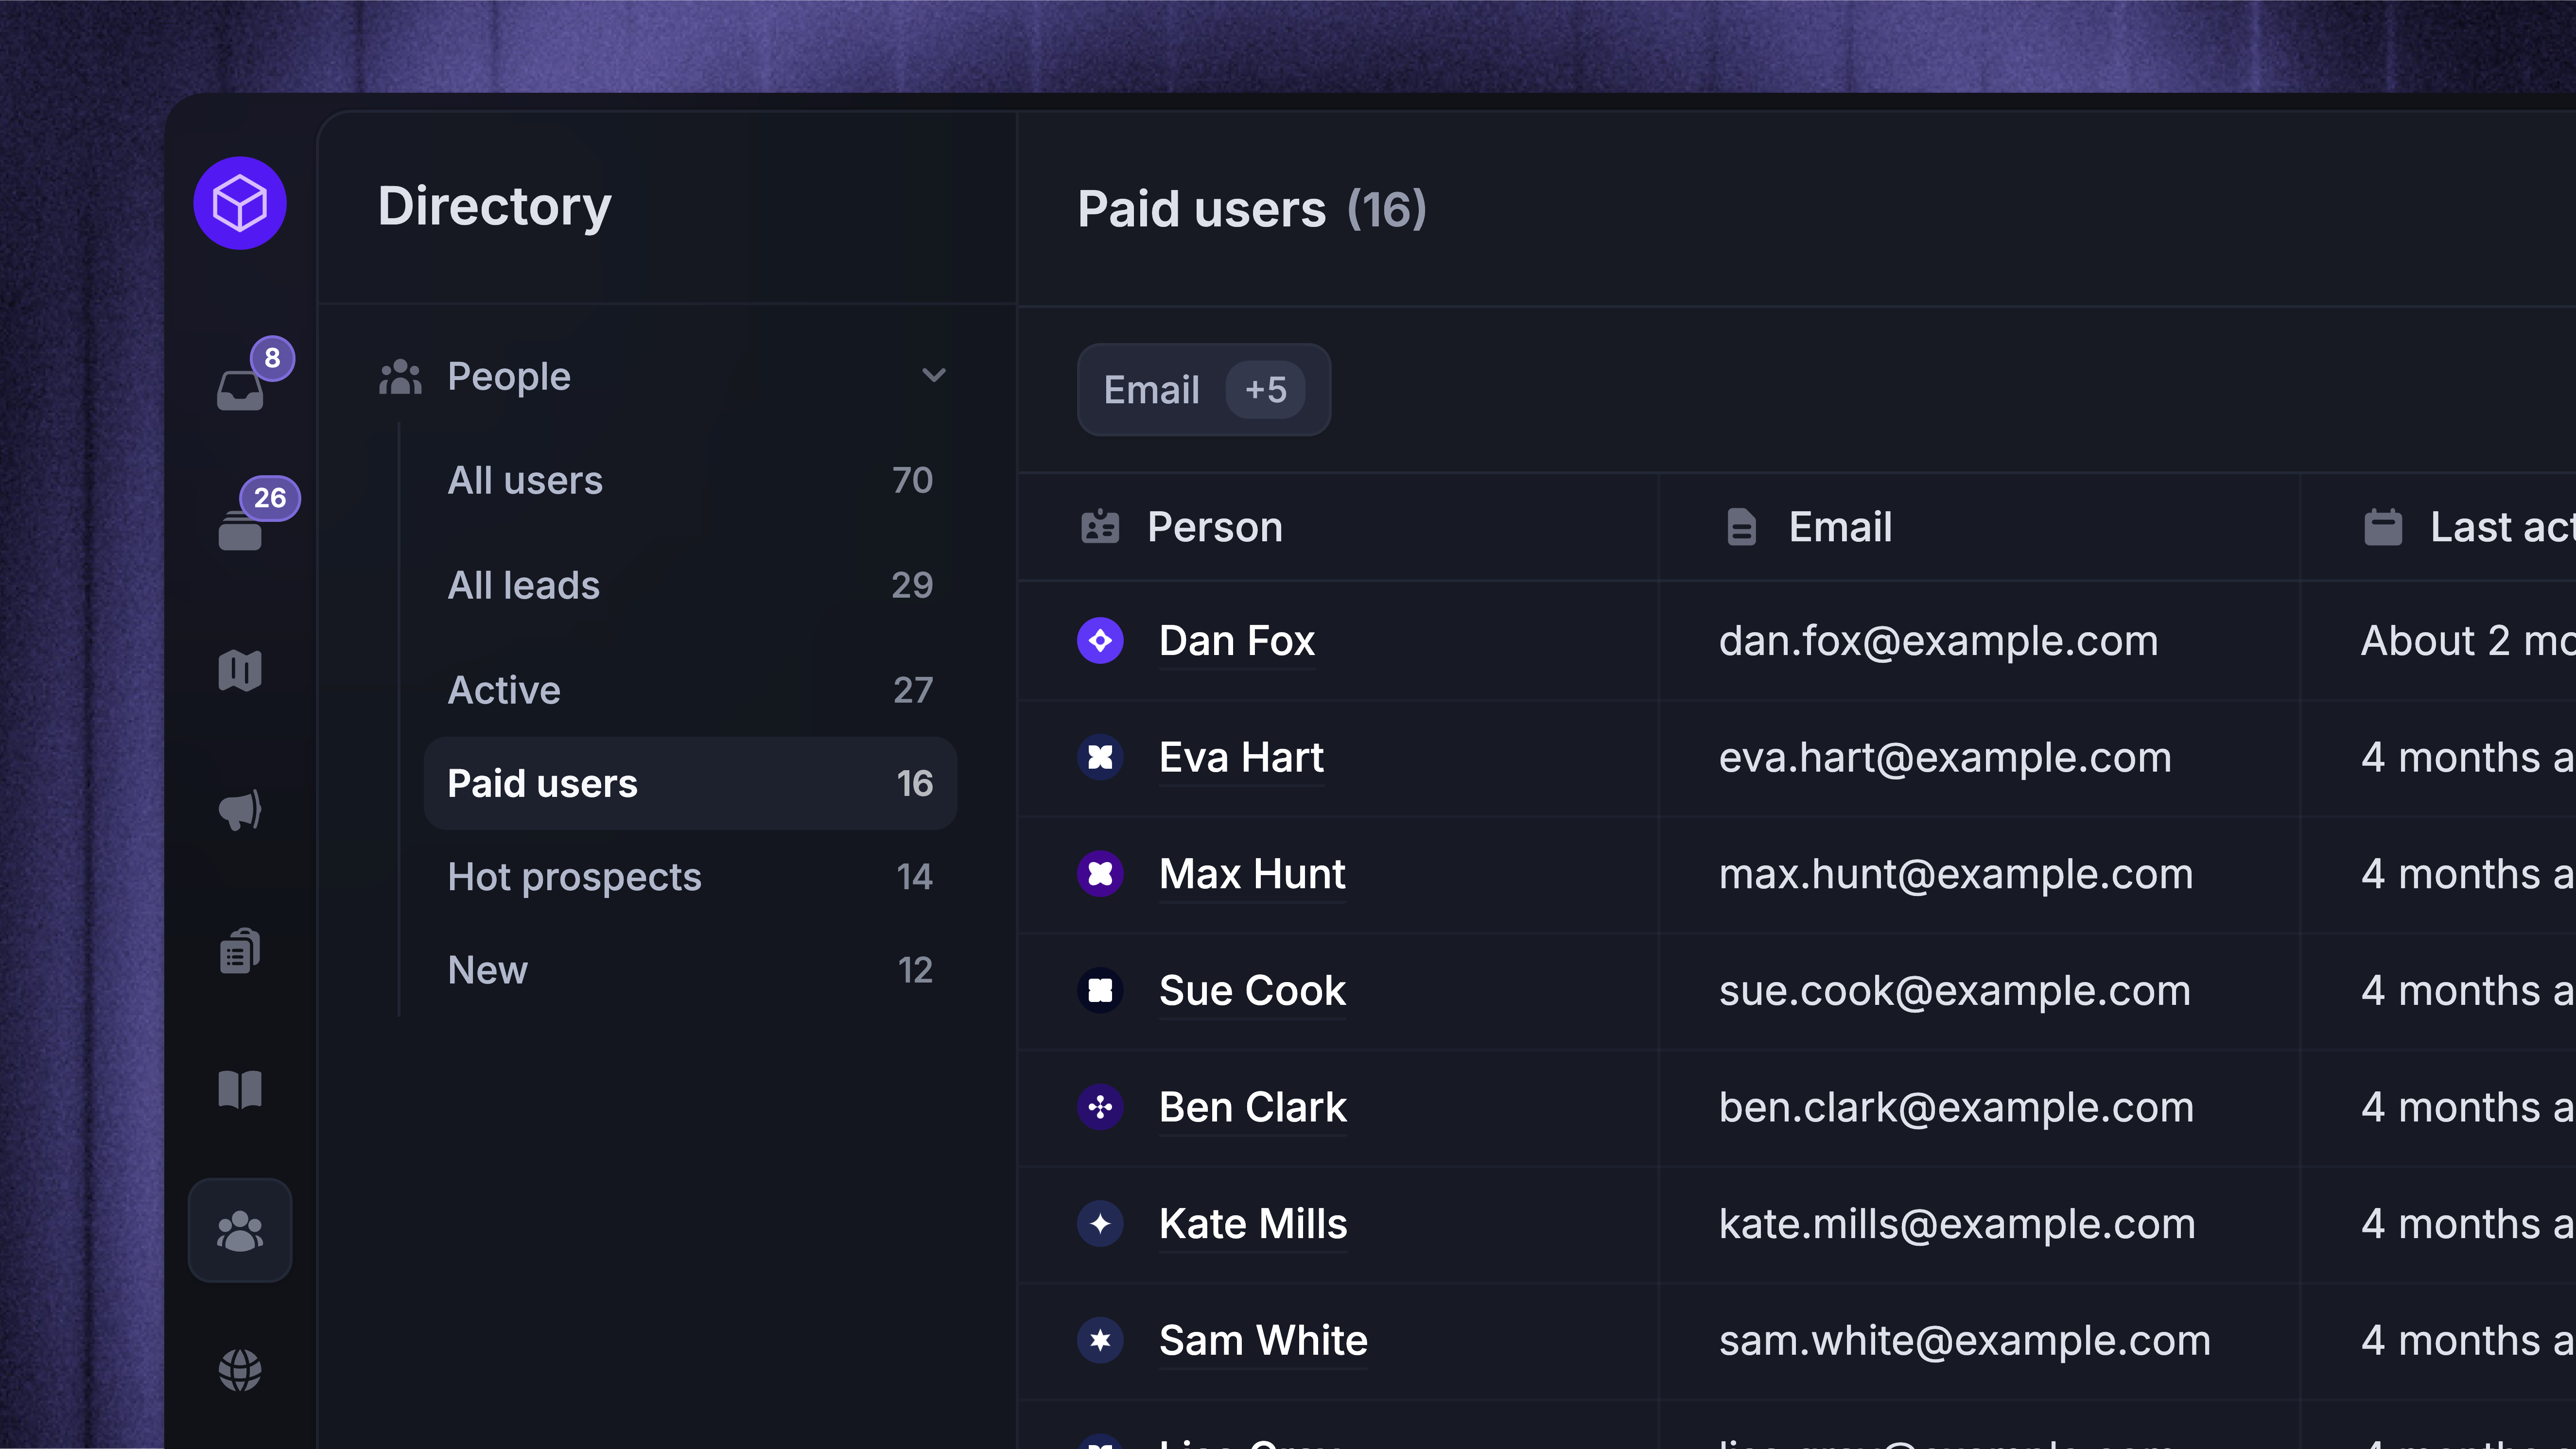Open Max Hunt's profile link
2576x1449 pixels.
point(1252,874)
